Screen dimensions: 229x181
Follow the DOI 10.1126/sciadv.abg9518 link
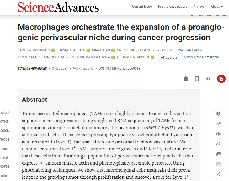119,69
